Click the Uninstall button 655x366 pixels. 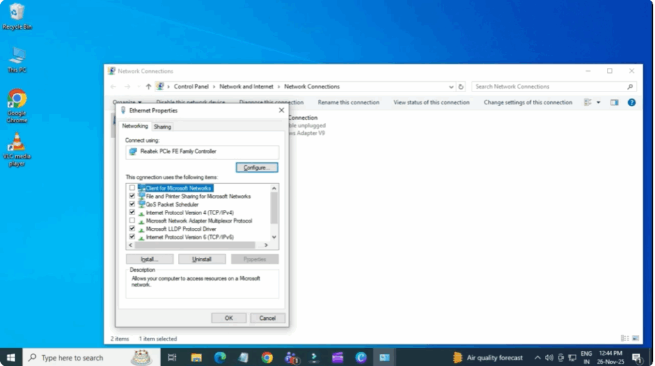201,259
